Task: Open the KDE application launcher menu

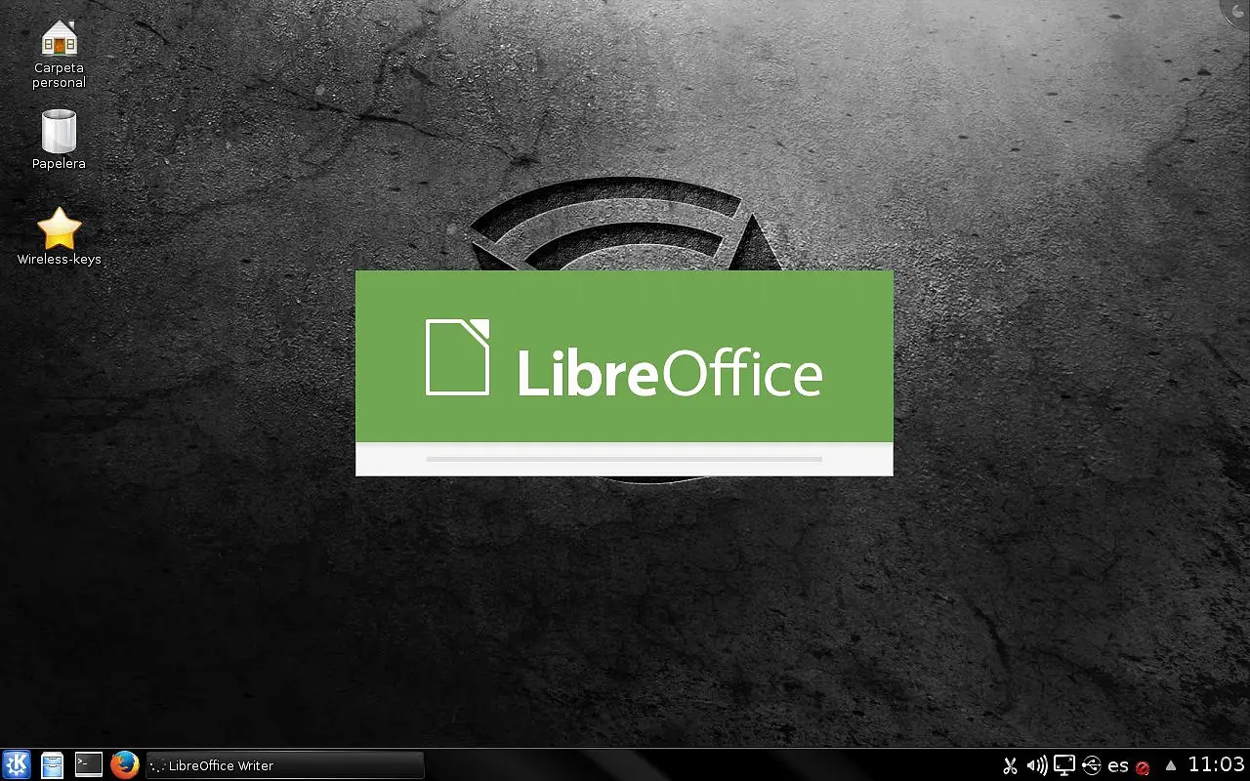Action: coord(17,764)
